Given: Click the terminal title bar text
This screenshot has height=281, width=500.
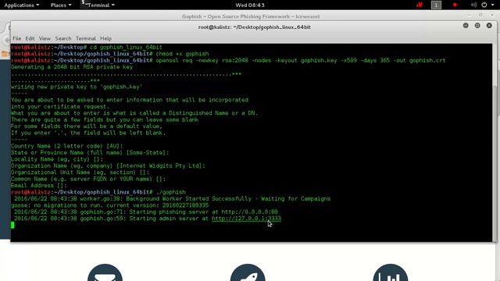Looking at the screenshot, I should pyautogui.click(x=254, y=27).
